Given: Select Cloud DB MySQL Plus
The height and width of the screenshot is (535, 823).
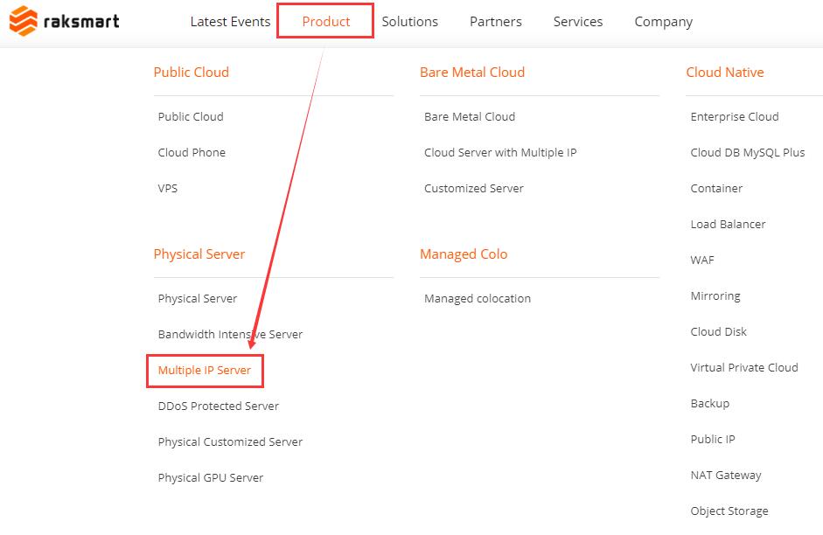Looking at the screenshot, I should click(748, 153).
